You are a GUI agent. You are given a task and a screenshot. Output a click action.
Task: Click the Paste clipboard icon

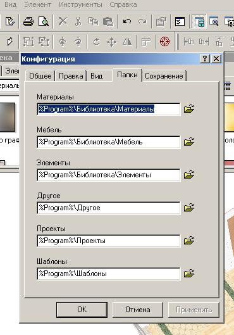click(x=108, y=22)
